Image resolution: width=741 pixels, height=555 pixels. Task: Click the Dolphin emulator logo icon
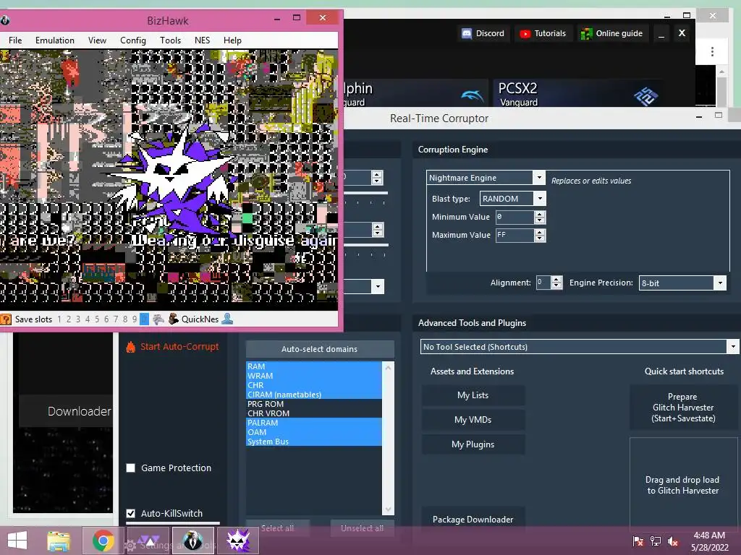tap(472, 96)
